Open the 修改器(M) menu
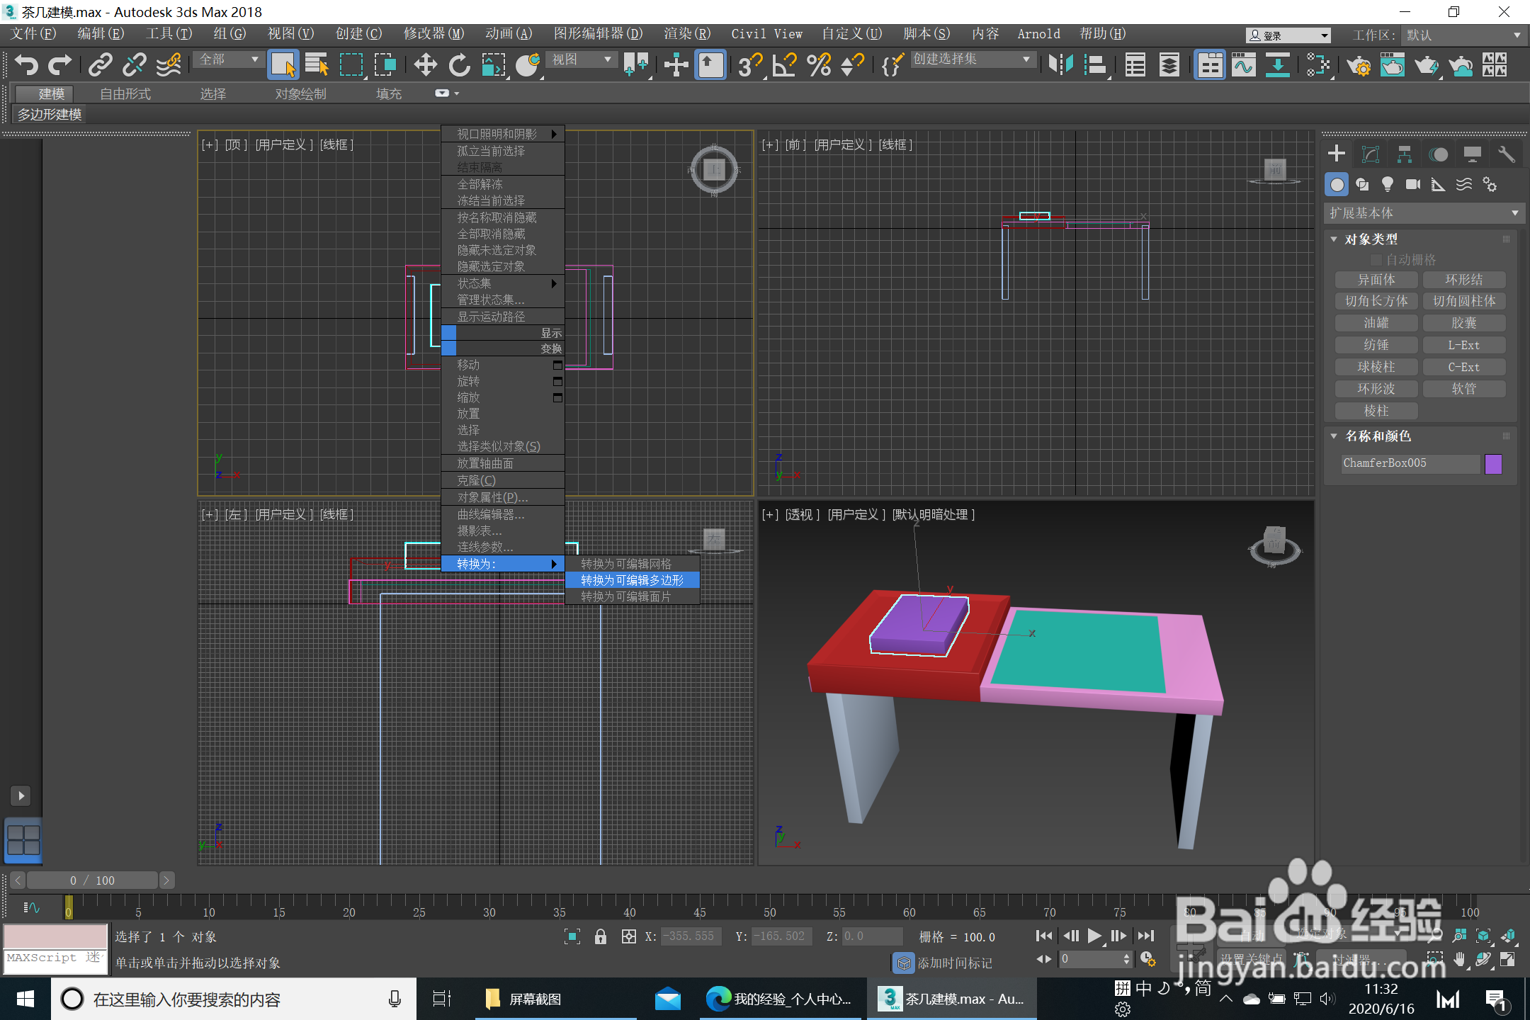The image size is (1530, 1020). pos(433,34)
